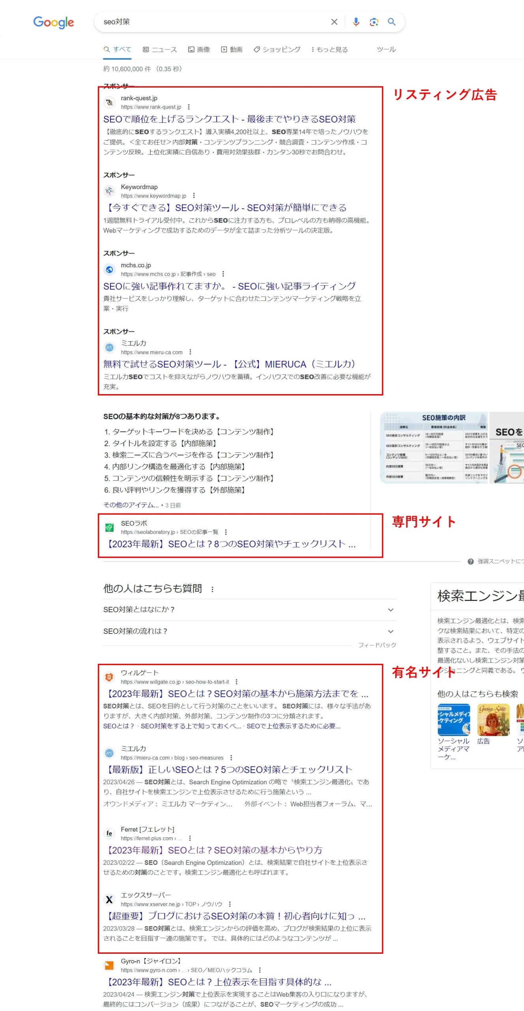The height and width of the screenshot is (1011, 524).
Task: Click the Gyro-n orange favicon
Action: coord(109,966)
